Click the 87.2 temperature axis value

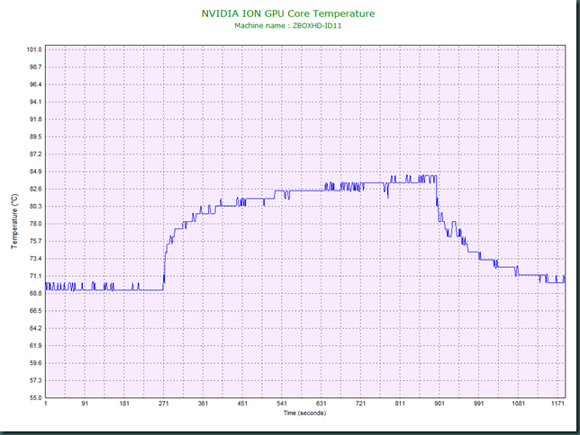tap(35, 154)
